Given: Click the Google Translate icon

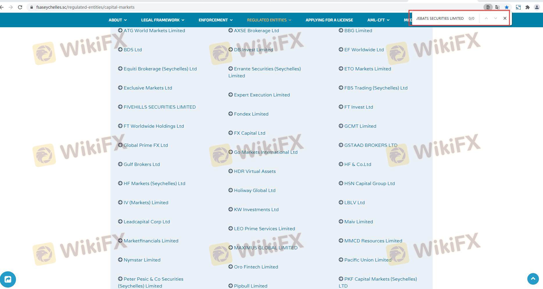Looking at the screenshot, I should tap(497, 7).
